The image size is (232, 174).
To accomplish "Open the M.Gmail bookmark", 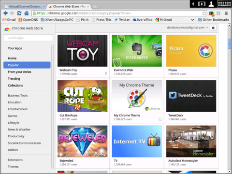I will [x=164, y=20].
